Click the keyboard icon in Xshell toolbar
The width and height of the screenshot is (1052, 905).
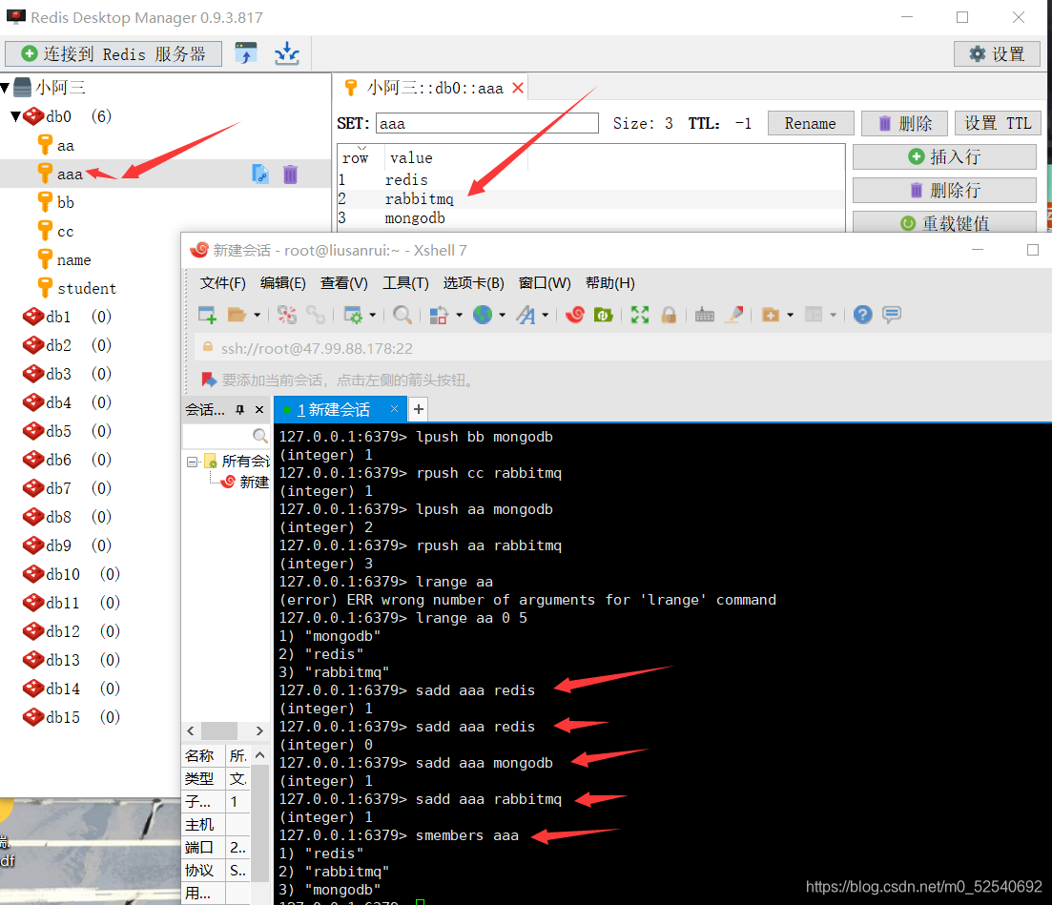(x=705, y=315)
